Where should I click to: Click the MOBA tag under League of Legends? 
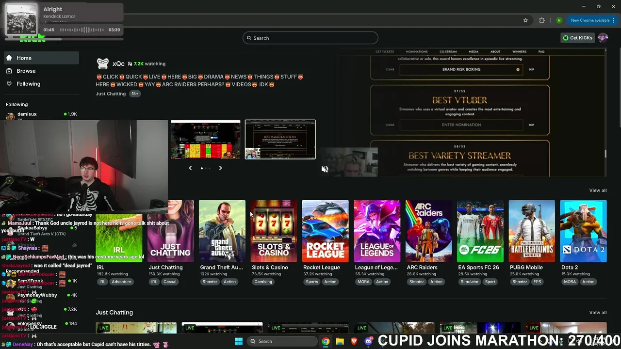pyautogui.click(x=363, y=282)
